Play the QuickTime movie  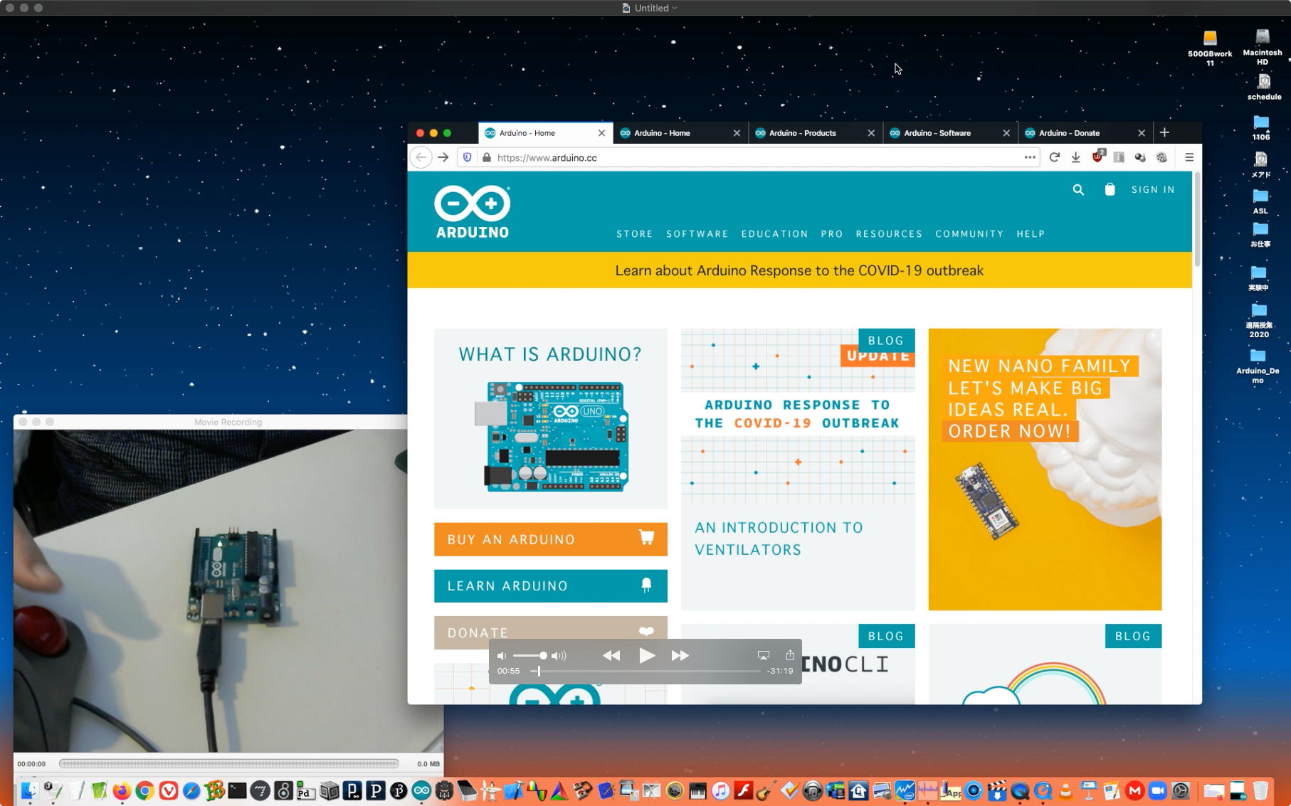coord(646,655)
